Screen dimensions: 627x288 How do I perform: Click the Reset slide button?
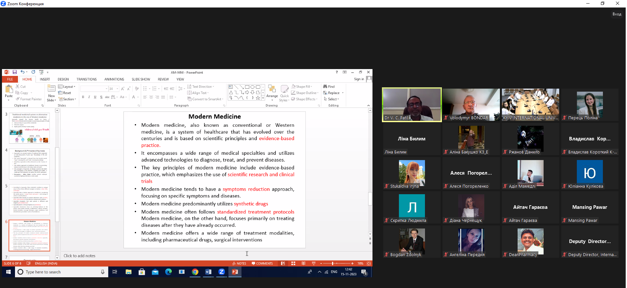[x=65, y=93]
